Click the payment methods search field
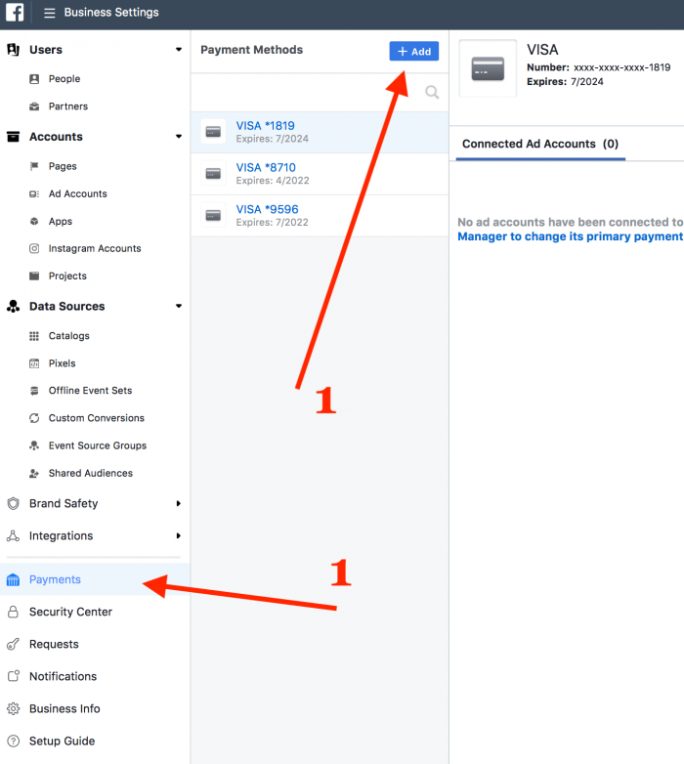Screen dimensions: 684x764 point(308,93)
